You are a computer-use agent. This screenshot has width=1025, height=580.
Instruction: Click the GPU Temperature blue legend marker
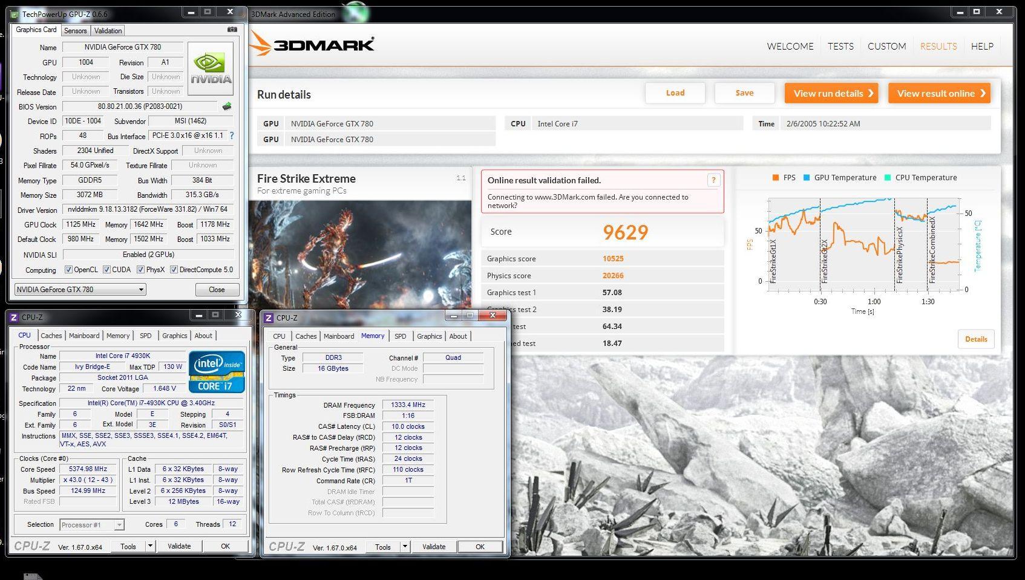807,177
